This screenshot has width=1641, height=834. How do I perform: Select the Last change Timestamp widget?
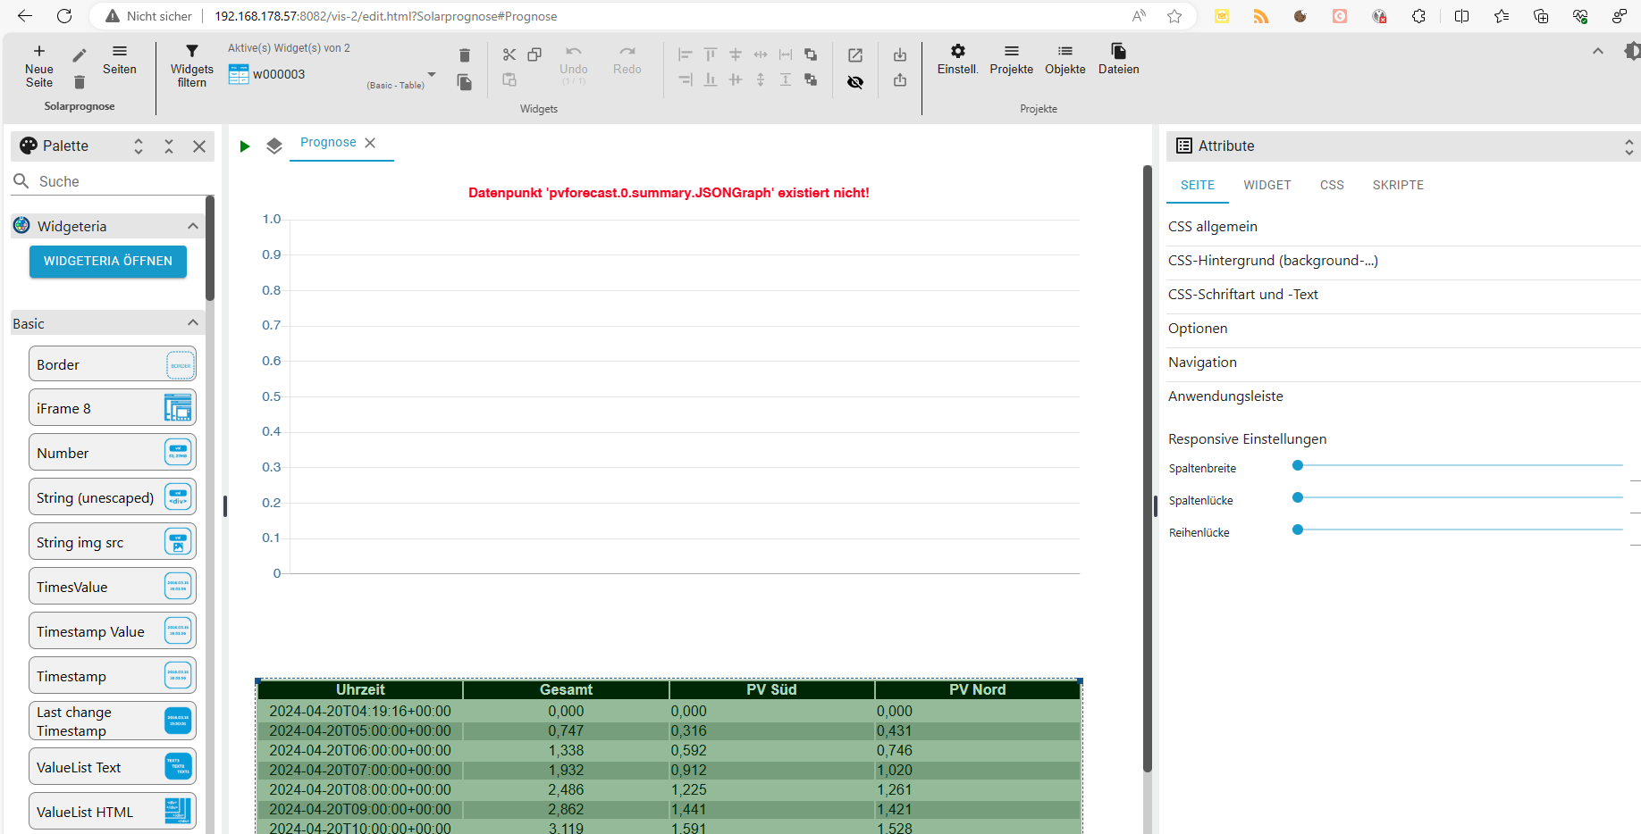tap(113, 721)
